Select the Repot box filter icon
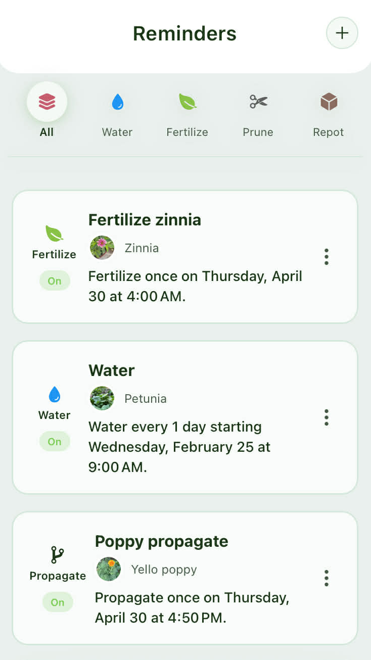The height and width of the screenshot is (660, 371). [329, 103]
